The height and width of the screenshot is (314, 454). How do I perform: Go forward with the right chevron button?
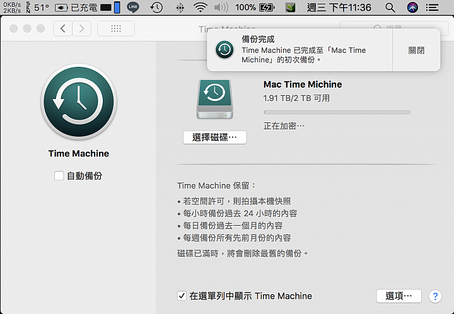click(x=81, y=28)
